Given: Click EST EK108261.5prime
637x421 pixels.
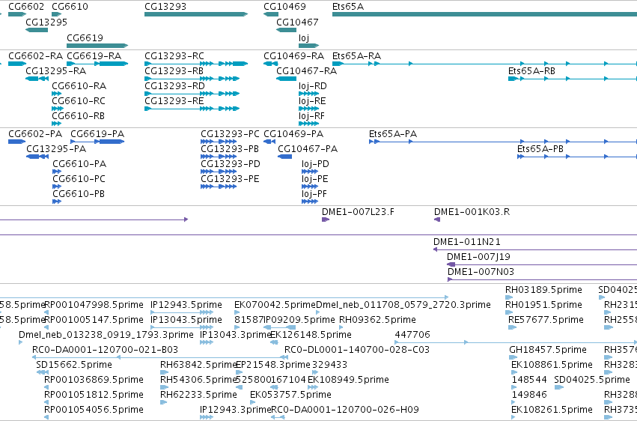Looking at the screenshot, I should coord(514,417).
